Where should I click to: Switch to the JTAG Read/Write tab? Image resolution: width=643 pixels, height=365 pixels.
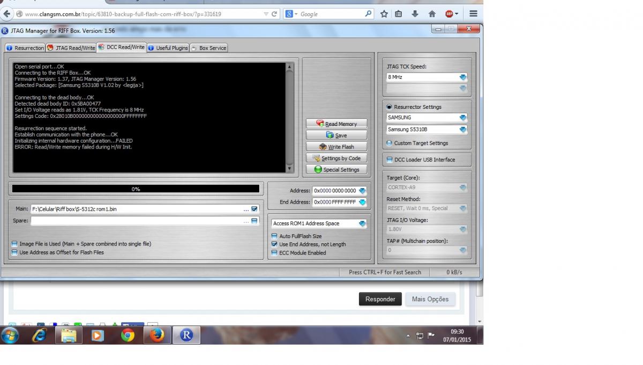(x=71, y=48)
